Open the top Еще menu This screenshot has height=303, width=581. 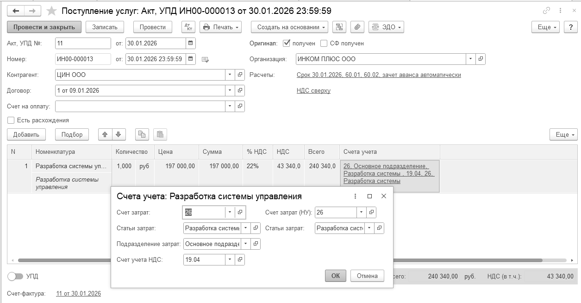click(x=546, y=27)
